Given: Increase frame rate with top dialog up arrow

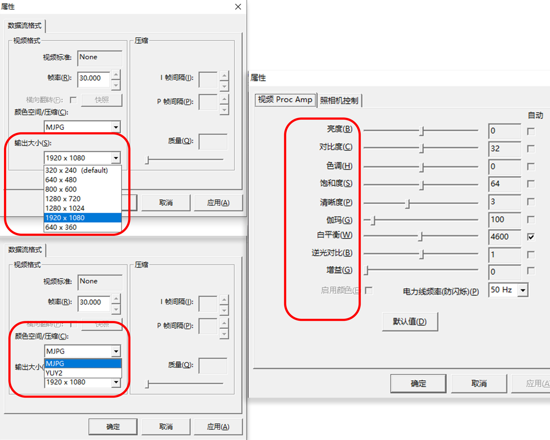Looking at the screenshot, I should point(116,75).
